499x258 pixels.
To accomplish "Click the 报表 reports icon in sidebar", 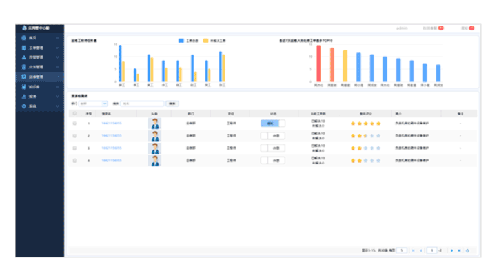I will pyautogui.click(x=23, y=97).
